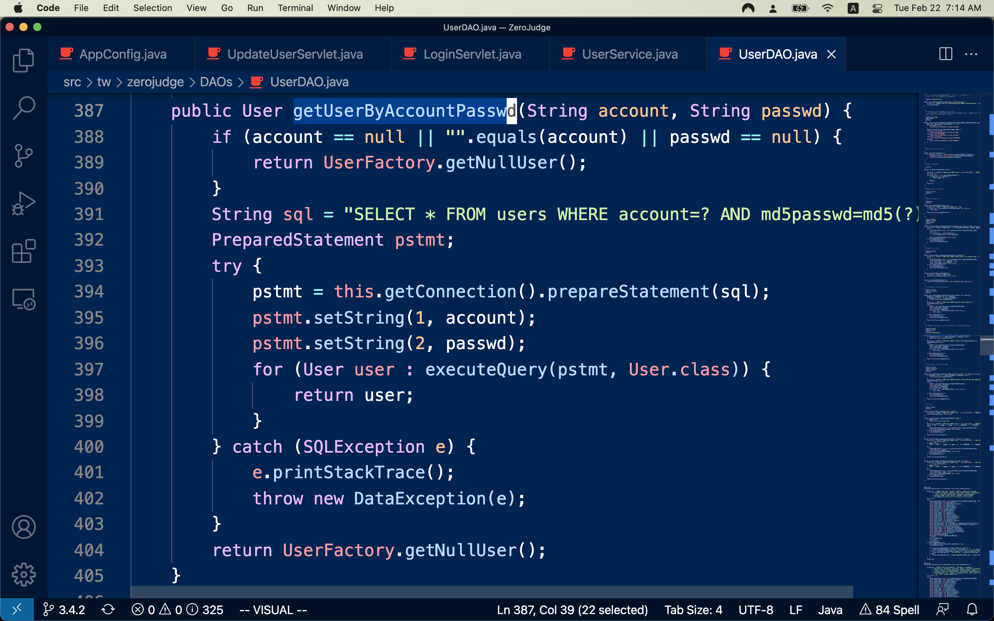Open the Explorer view in activity bar
Image resolution: width=994 pixels, height=621 pixels.
point(23,60)
